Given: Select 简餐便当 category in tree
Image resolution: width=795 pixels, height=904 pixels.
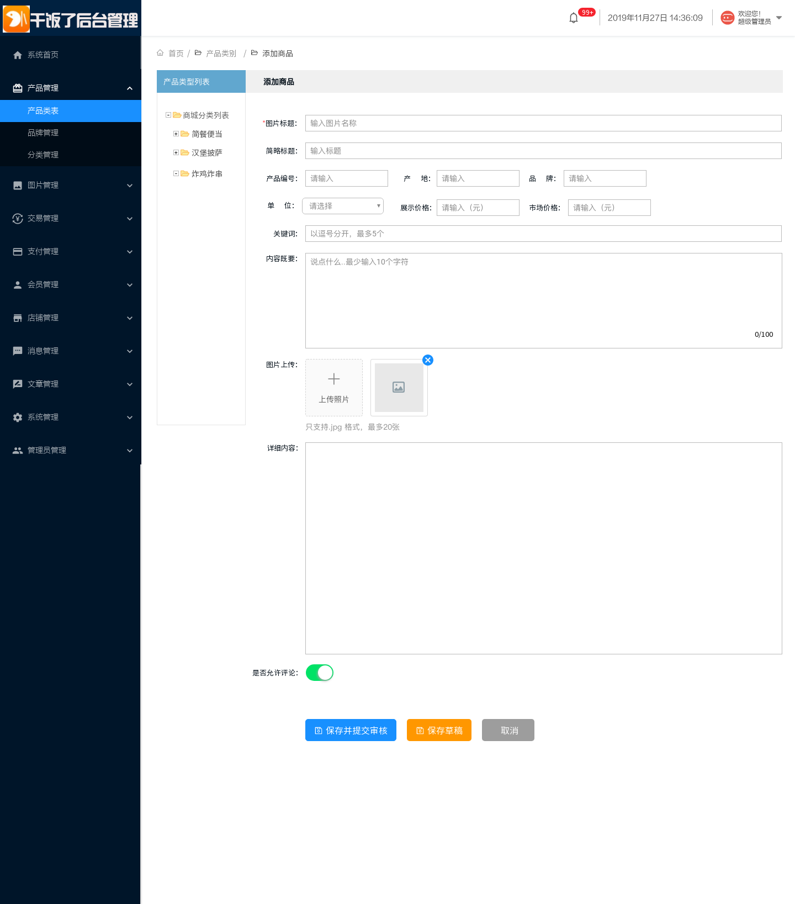Looking at the screenshot, I should pos(207,134).
